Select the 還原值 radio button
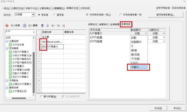The width and height of the screenshot is (187, 112). tap(55, 15)
